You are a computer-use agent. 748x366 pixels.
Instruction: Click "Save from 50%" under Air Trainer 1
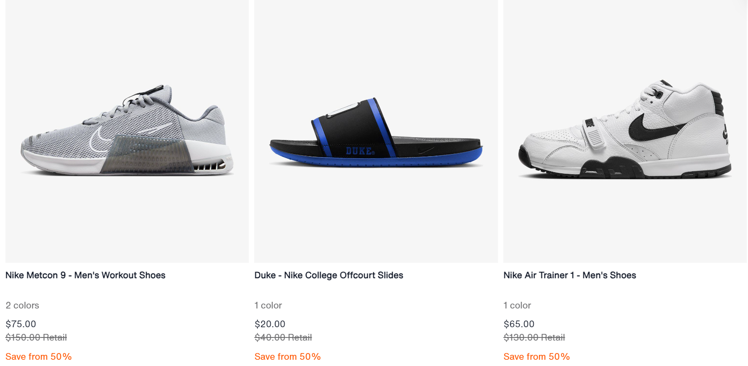coord(537,357)
